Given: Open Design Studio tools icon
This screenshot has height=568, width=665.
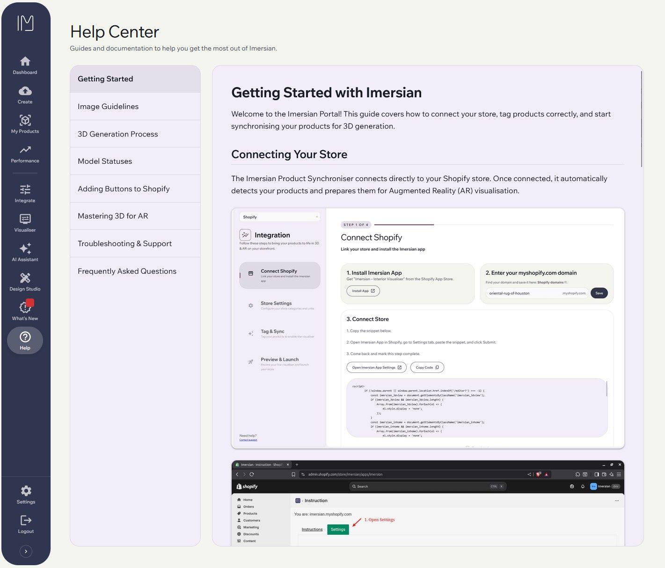Looking at the screenshot, I should point(25,278).
